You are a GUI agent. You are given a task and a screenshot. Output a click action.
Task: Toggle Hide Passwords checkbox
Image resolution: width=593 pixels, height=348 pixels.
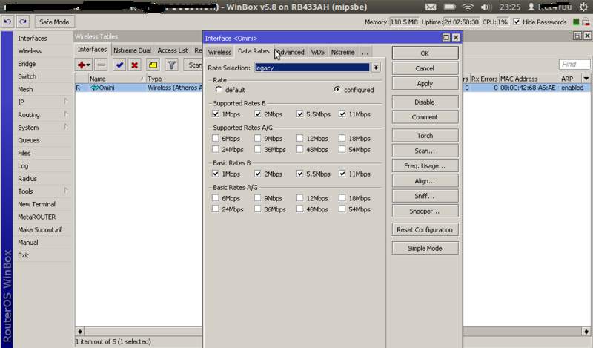tap(517, 22)
